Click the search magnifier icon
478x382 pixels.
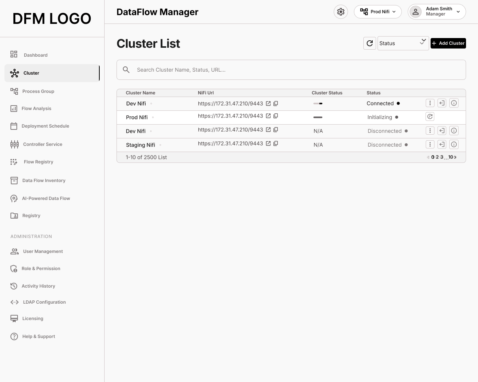(126, 70)
